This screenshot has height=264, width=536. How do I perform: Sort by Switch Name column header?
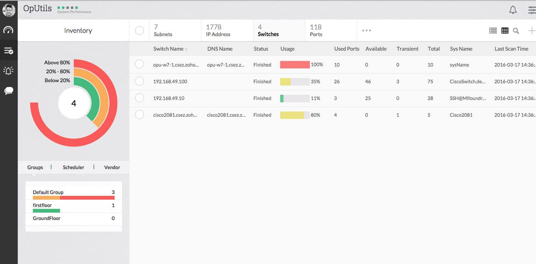pyautogui.click(x=169, y=49)
